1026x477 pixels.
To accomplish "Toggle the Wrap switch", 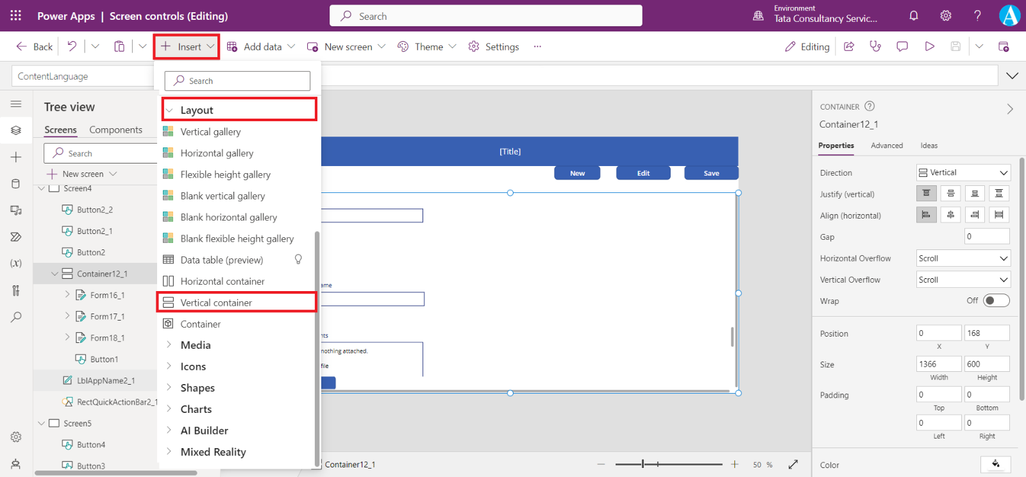I will tap(996, 301).
